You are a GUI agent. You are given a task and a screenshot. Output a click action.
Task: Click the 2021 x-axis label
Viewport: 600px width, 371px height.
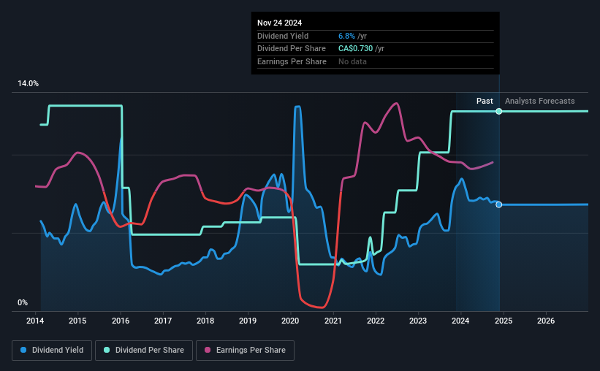click(333, 321)
